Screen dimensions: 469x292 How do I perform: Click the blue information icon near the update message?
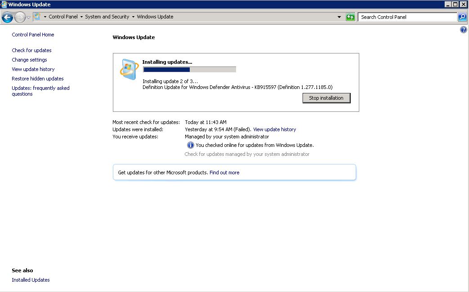(x=190, y=145)
